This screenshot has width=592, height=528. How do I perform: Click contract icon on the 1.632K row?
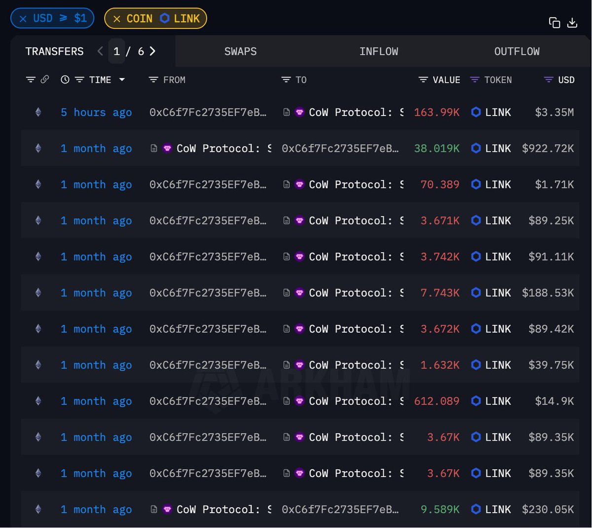click(x=286, y=365)
